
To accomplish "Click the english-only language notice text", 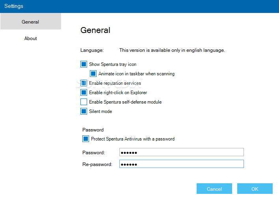I will coord(172,50).
